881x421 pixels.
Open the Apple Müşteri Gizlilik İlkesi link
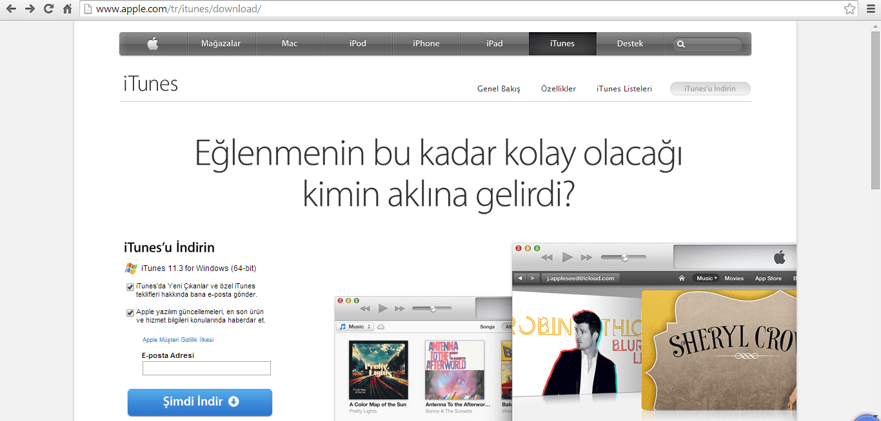(x=178, y=340)
